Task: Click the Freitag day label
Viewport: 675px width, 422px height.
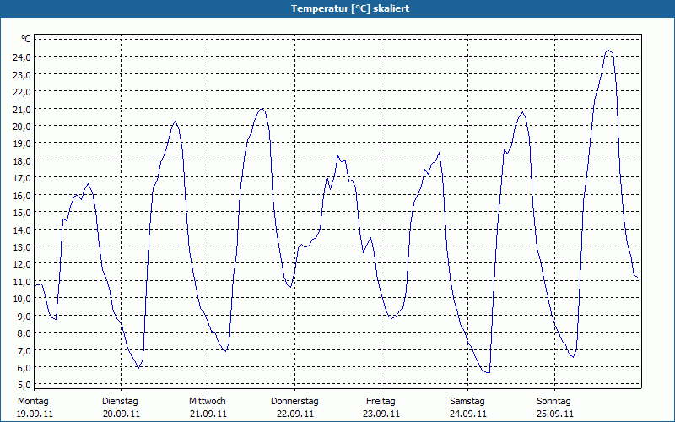Action: pyautogui.click(x=381, y=402)
